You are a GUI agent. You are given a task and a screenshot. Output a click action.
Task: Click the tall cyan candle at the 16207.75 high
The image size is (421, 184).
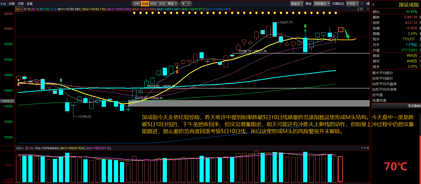(275, 29)
